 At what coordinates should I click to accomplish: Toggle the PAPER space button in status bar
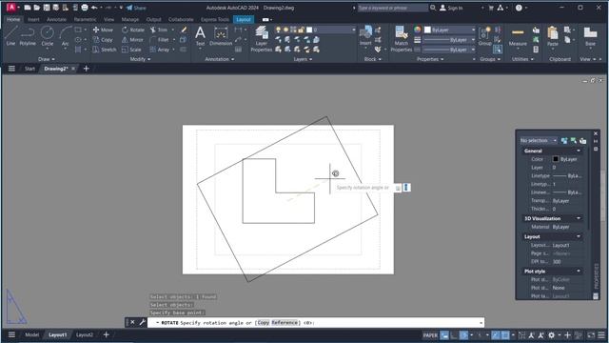click(430, 334)
